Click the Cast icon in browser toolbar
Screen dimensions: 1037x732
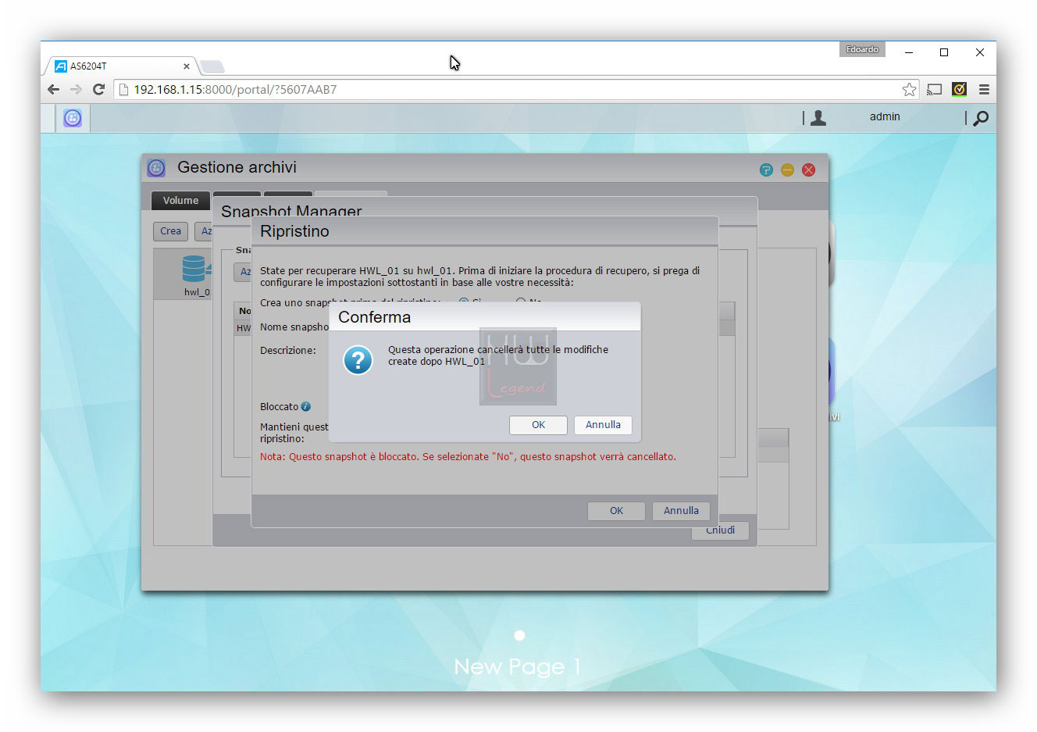click(x=934, y=89)
